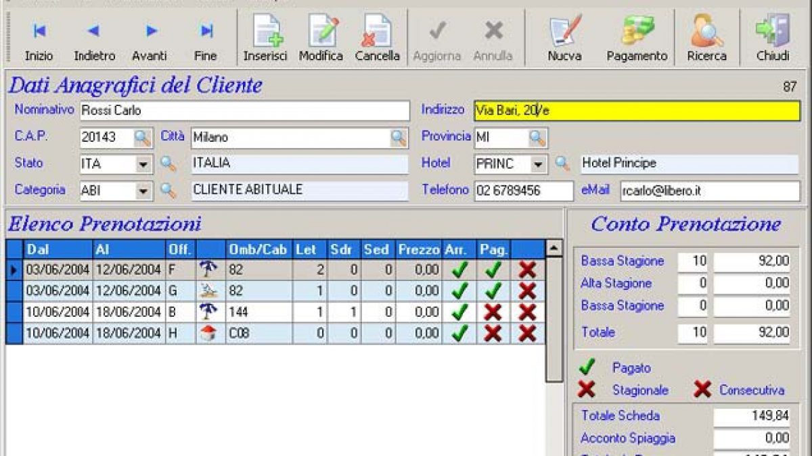Image resolution: width=812 pixels, height=456 pixels.
Task: Open the Hotel PRINC dropdown
Action: pos(539,164)
